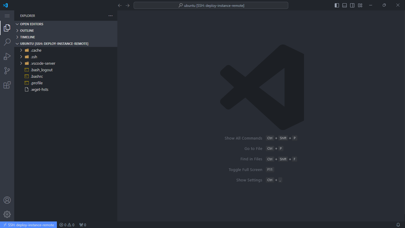Click the F11 key label

270,170
